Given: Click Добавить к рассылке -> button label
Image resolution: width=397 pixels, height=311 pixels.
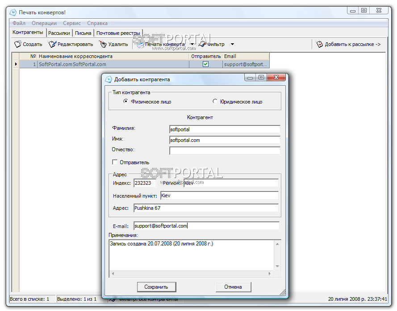Looking at the screenshot, I should click(x=353, y=44).
